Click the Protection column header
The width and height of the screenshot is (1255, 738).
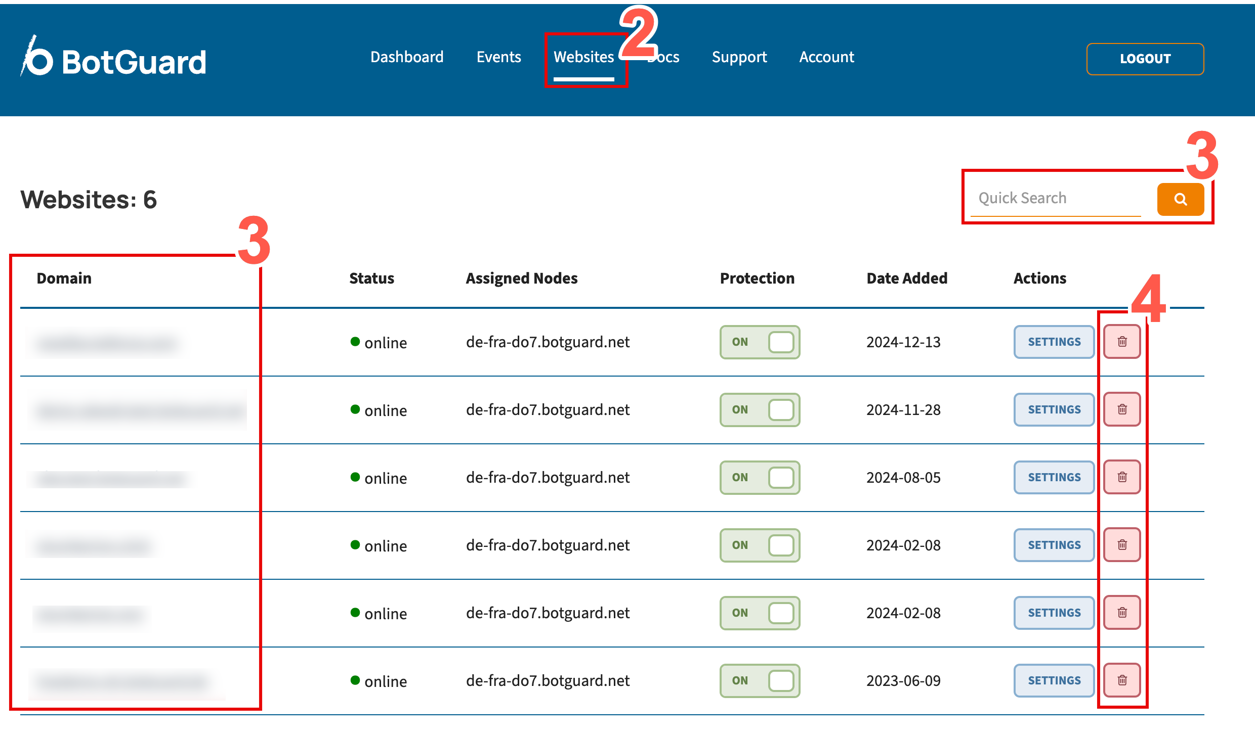(x=757, y=279)
